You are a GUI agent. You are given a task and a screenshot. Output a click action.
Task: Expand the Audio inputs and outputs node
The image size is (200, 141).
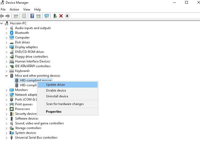(x=7, y=28)
